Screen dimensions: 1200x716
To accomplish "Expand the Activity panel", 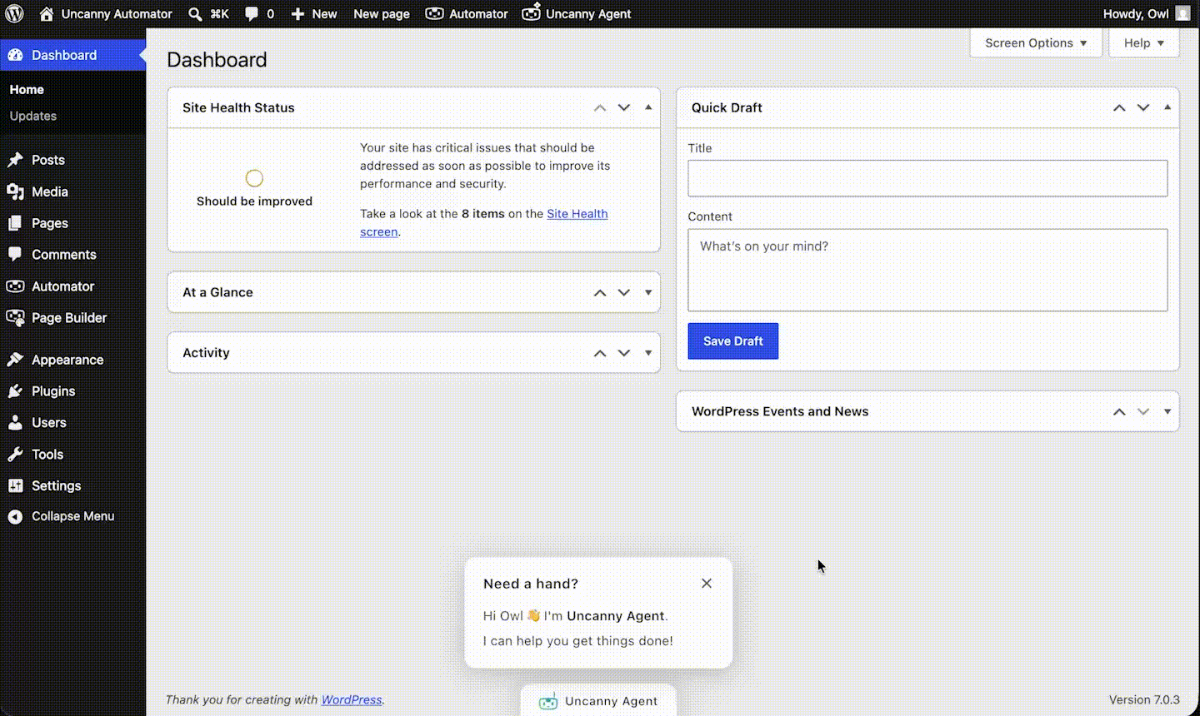I will [x=648, y=353].
